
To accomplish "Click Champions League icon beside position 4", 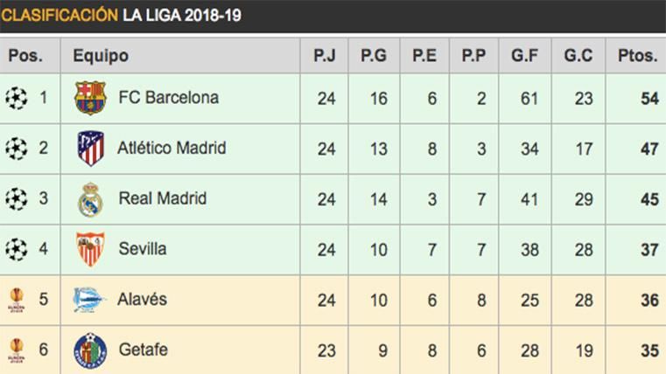I will point(17,250).
